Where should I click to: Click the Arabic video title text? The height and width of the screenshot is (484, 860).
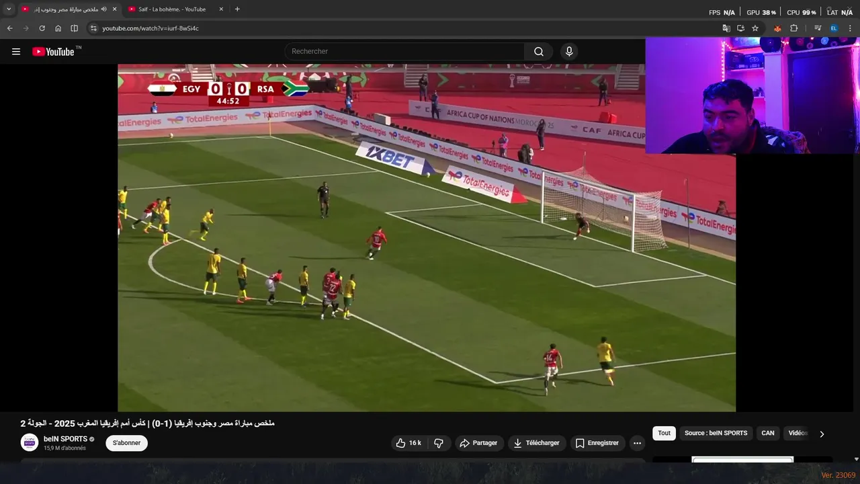pyautogui.click(x=148, y=424)
